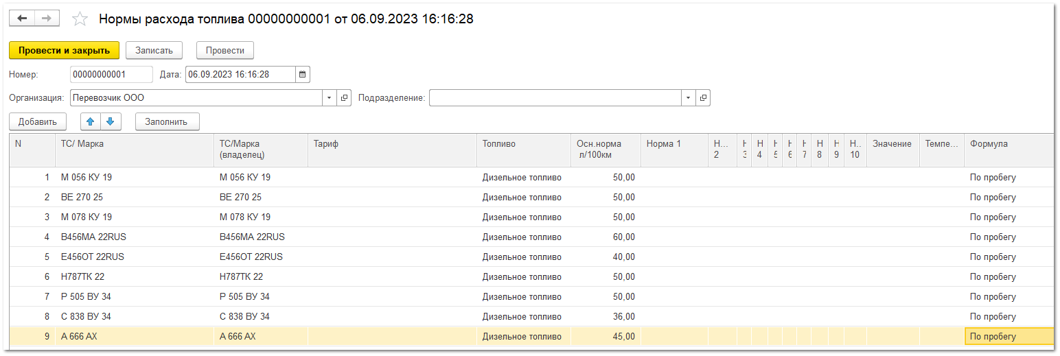Image resolution: width=1060 pixels, height=356 pixels.
Task: Add document to favorites with star
Action: click(80, 19)
